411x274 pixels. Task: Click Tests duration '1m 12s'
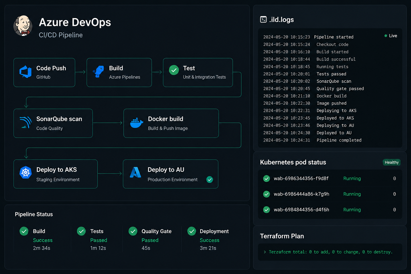98,248
